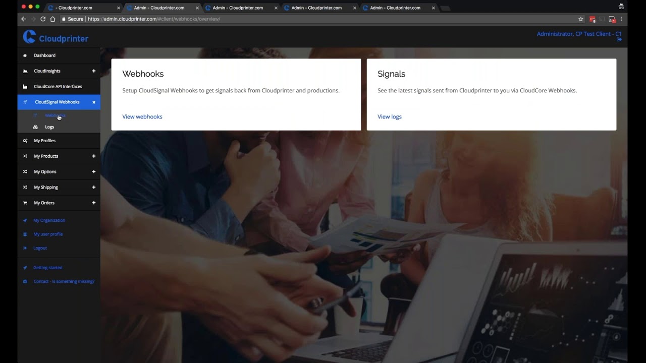The height and width of the screenshot is (363, 646).
Task: Click the My user profile icon
Action: (x=25, y=234)
